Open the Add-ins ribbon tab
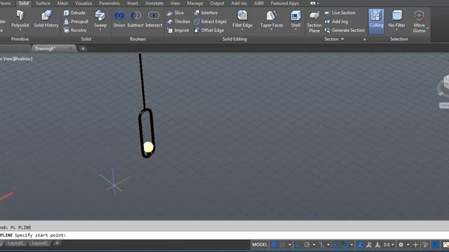 pyautogui.click(x=239, y=3)
